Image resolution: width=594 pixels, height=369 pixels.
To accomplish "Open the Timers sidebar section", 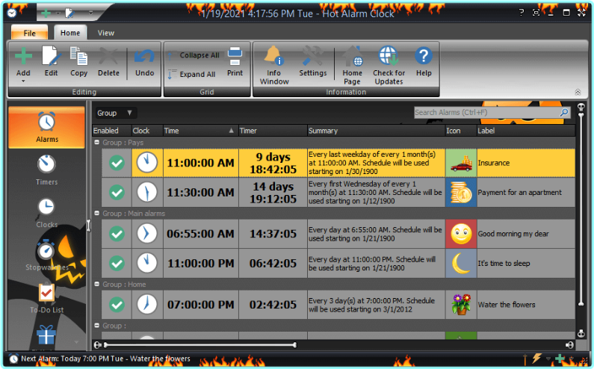I will 46,170.
